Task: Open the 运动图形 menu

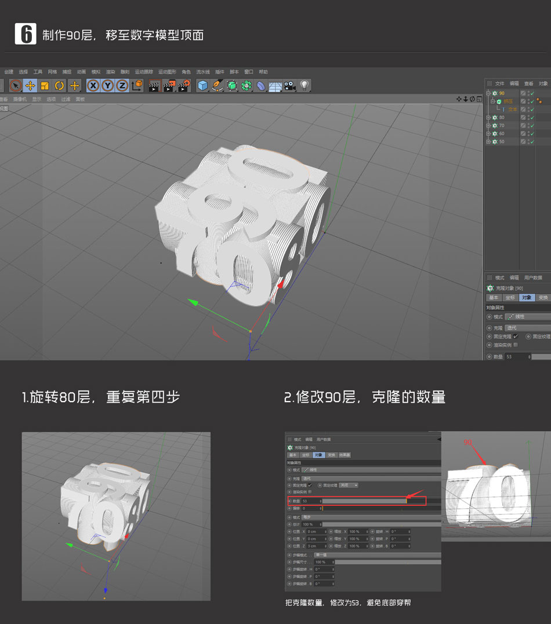Action: (168, 72)
